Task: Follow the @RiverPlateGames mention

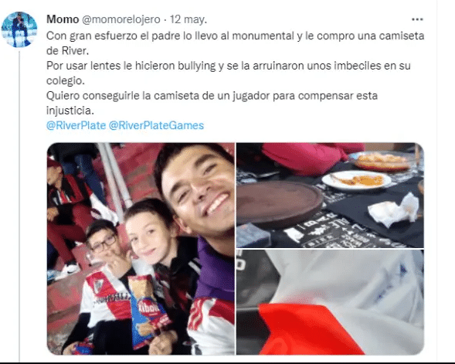Action: coord(156,125)
